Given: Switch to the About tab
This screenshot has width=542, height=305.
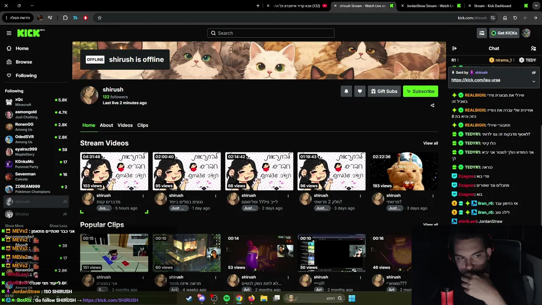Looking at the screenshot, I should (106, 125).
